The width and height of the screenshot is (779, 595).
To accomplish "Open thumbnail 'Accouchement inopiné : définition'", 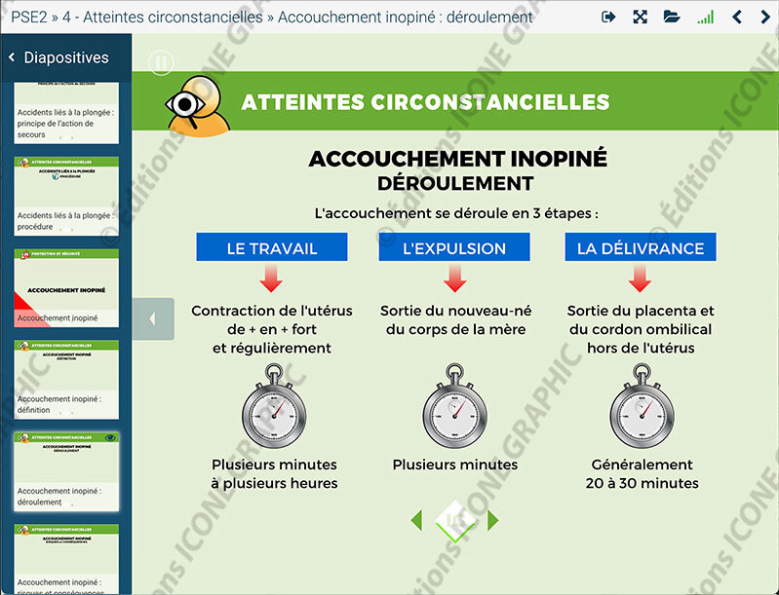I will coord(66,380).
